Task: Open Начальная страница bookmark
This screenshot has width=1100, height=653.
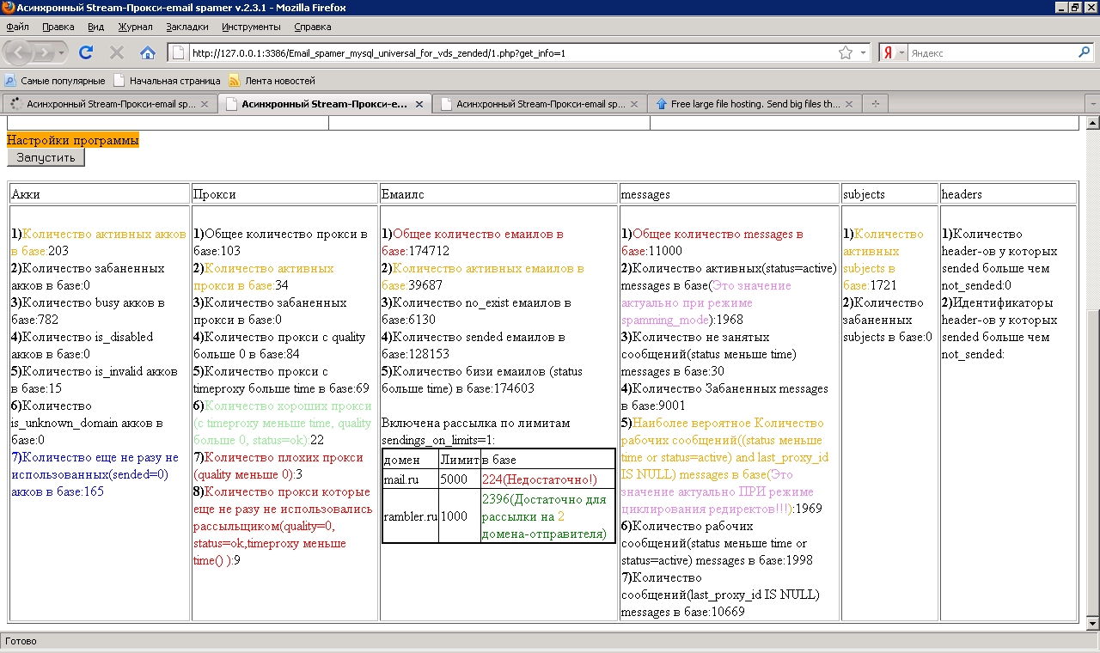Action: coord(168,81)
